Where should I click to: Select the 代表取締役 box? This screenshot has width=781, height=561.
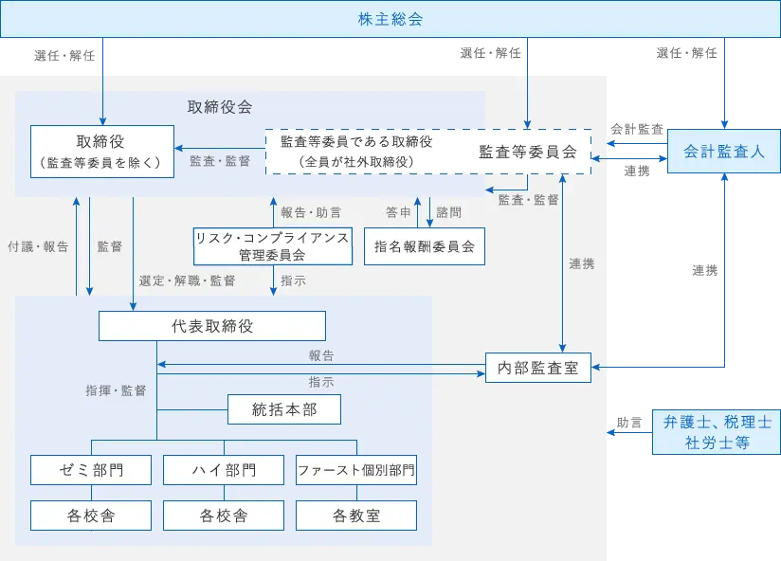point(212,326)
